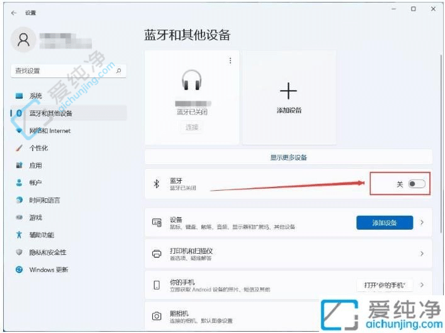445x333 pixels.
Task: Open Windows 更新 settings
Action: coord(69,269)
